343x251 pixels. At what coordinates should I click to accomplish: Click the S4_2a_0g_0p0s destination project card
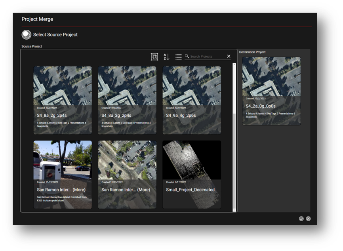[271, 91]
